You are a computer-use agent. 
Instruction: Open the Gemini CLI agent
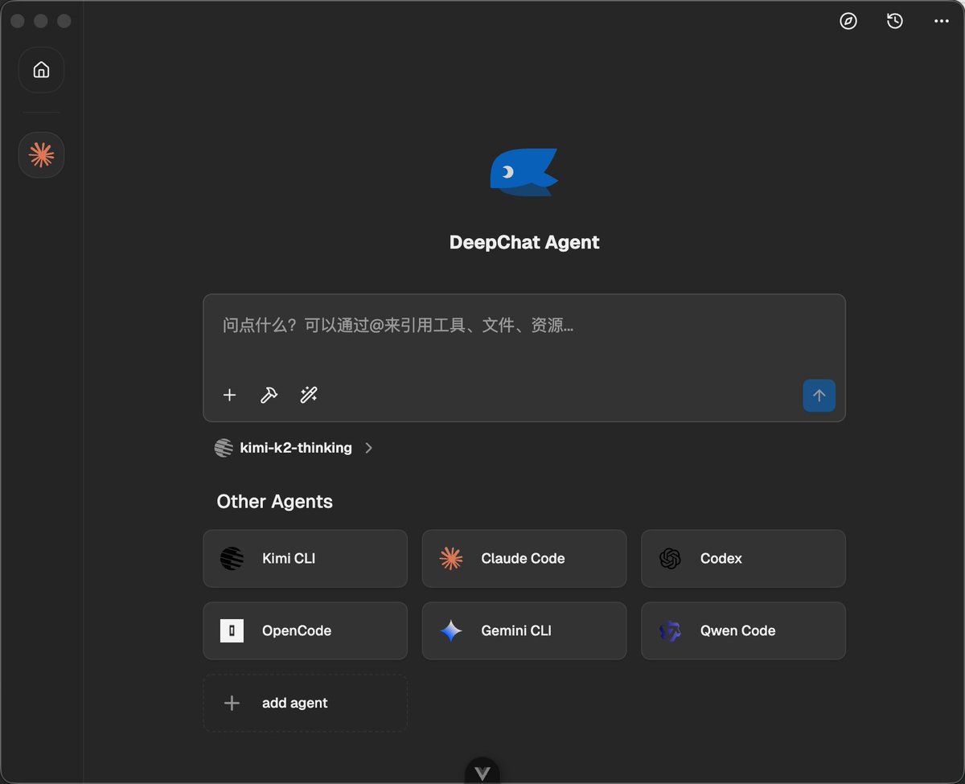(x=524, y=630)
